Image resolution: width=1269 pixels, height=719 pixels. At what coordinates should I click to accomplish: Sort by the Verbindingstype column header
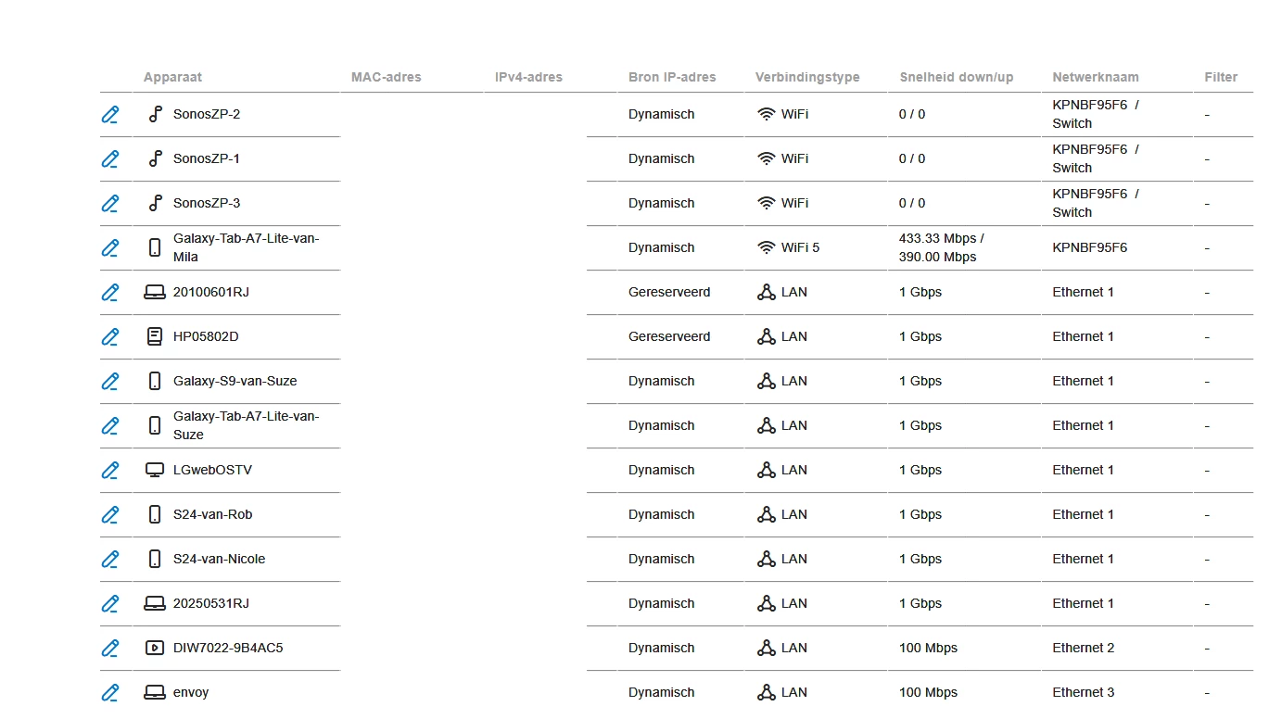pos(807,78)
